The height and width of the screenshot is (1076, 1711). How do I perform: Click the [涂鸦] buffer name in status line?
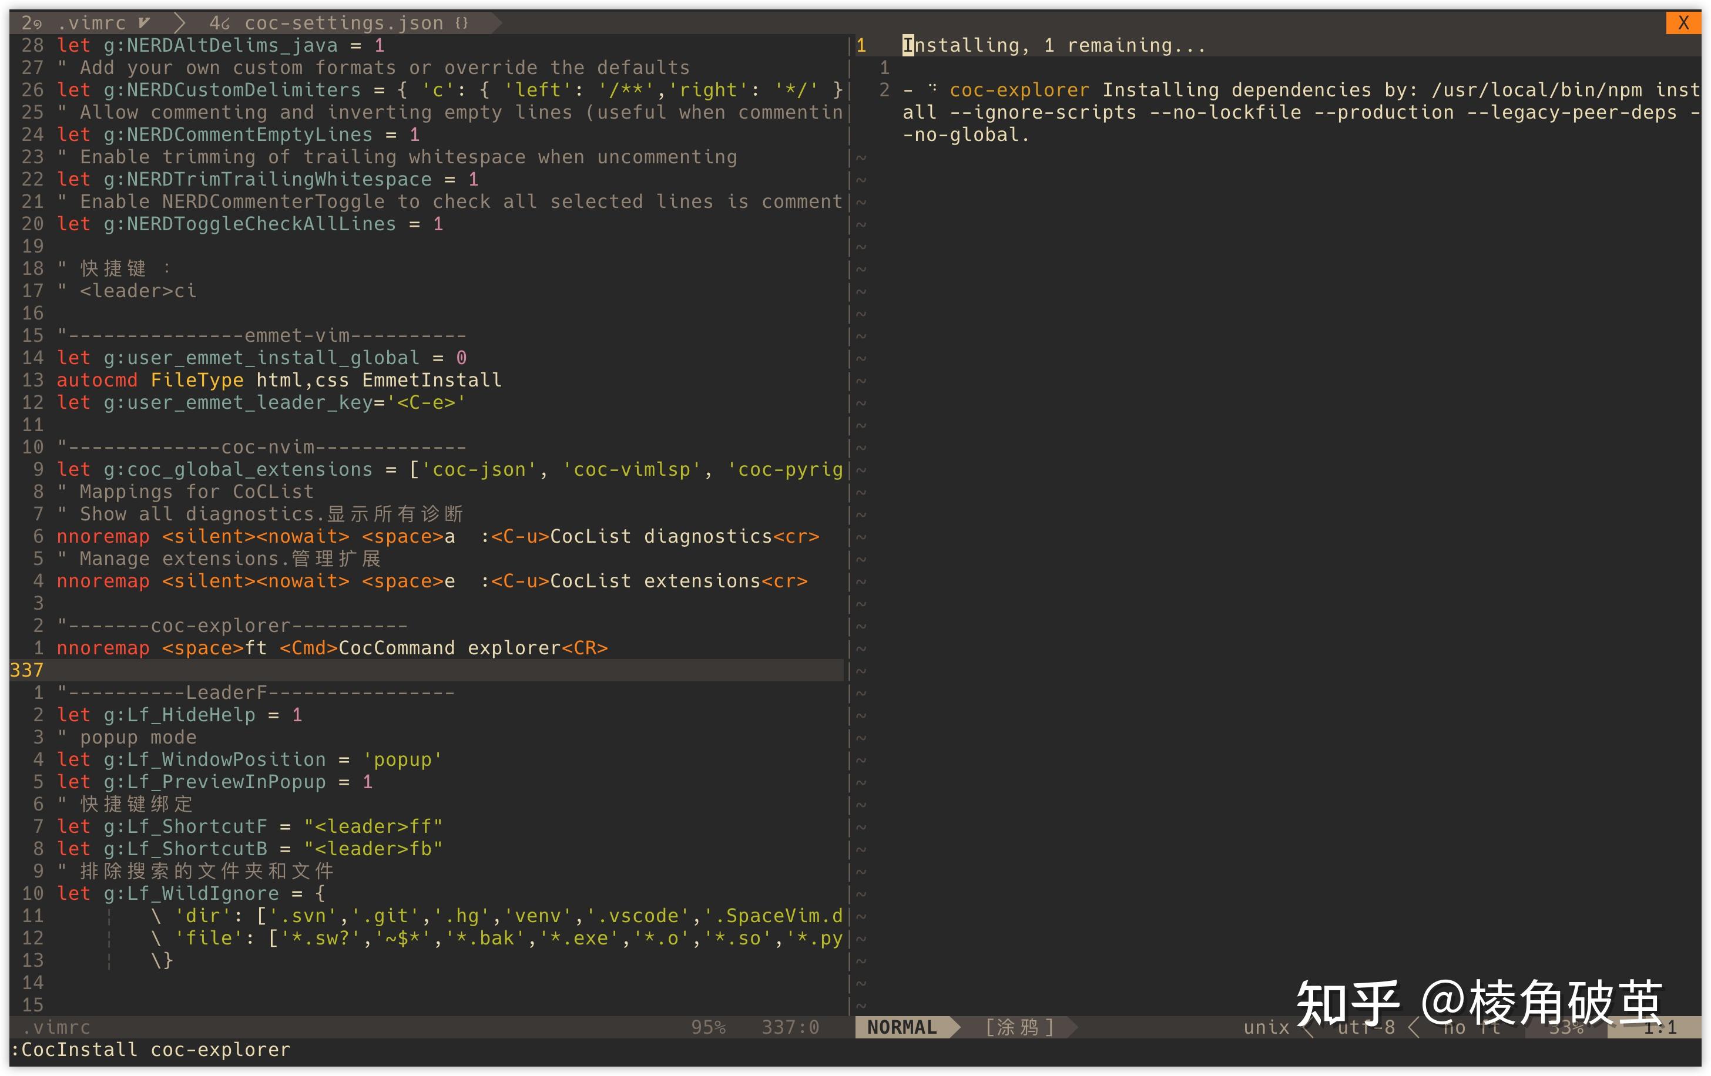coord(1019,1027)
